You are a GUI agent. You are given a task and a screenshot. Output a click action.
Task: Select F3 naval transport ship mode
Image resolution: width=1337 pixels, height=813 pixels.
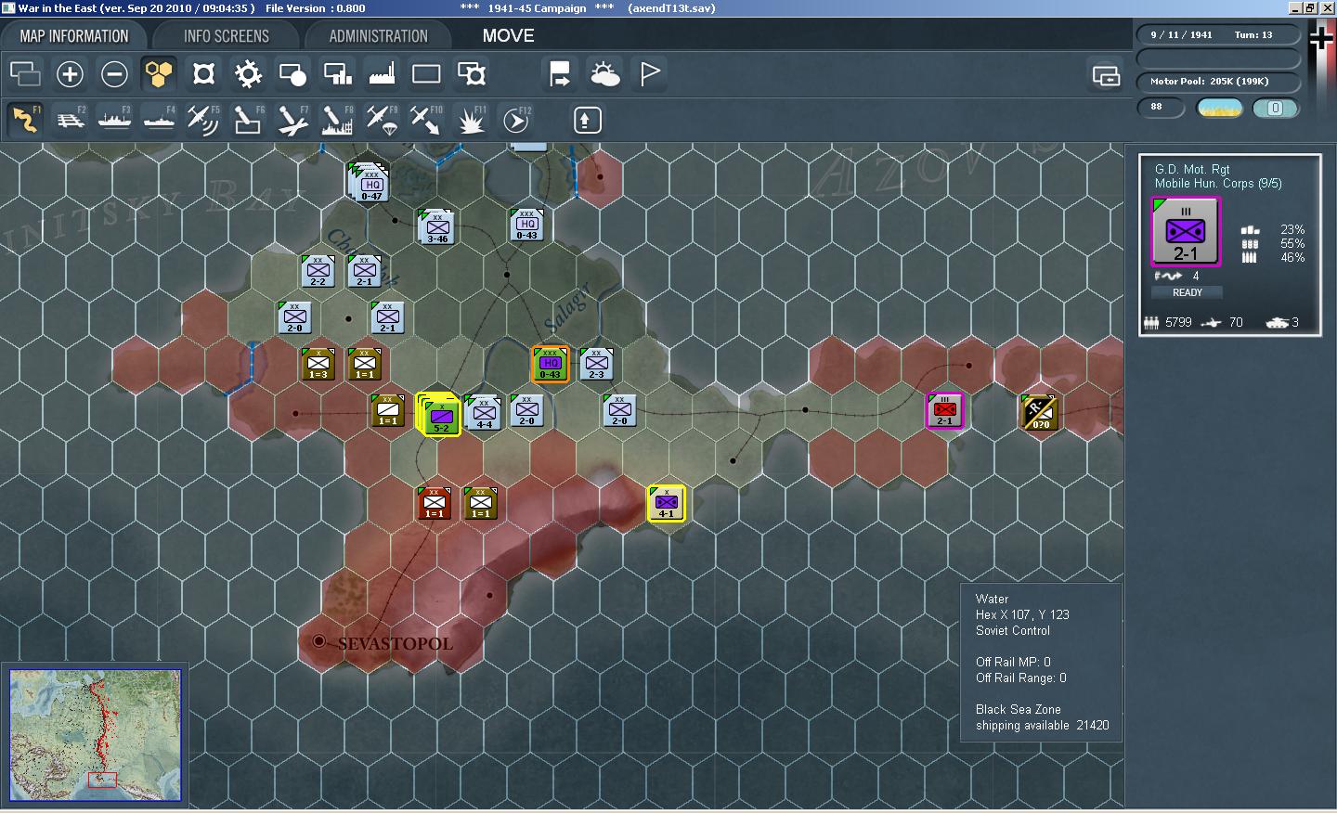coord(114,120)
